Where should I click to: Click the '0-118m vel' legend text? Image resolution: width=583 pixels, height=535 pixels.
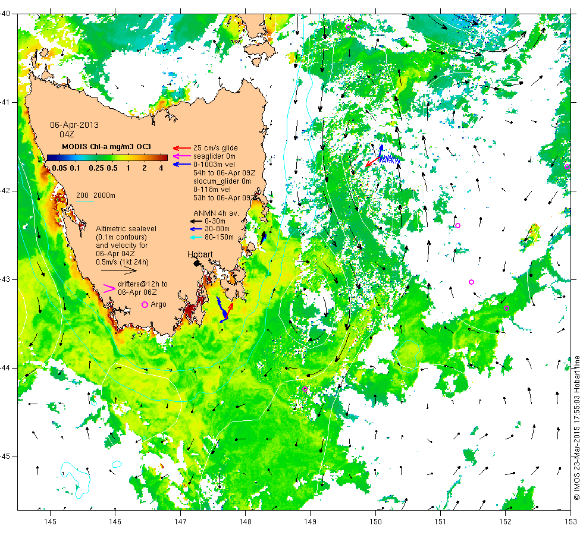pos(212,190)
